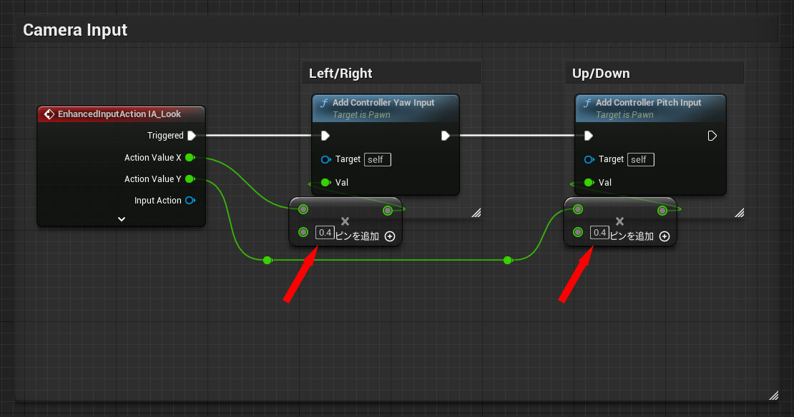This screenshot has height=417, width=794.
Task: Click the Yaw Input node's execution output pin
Action: coord(445,136)
